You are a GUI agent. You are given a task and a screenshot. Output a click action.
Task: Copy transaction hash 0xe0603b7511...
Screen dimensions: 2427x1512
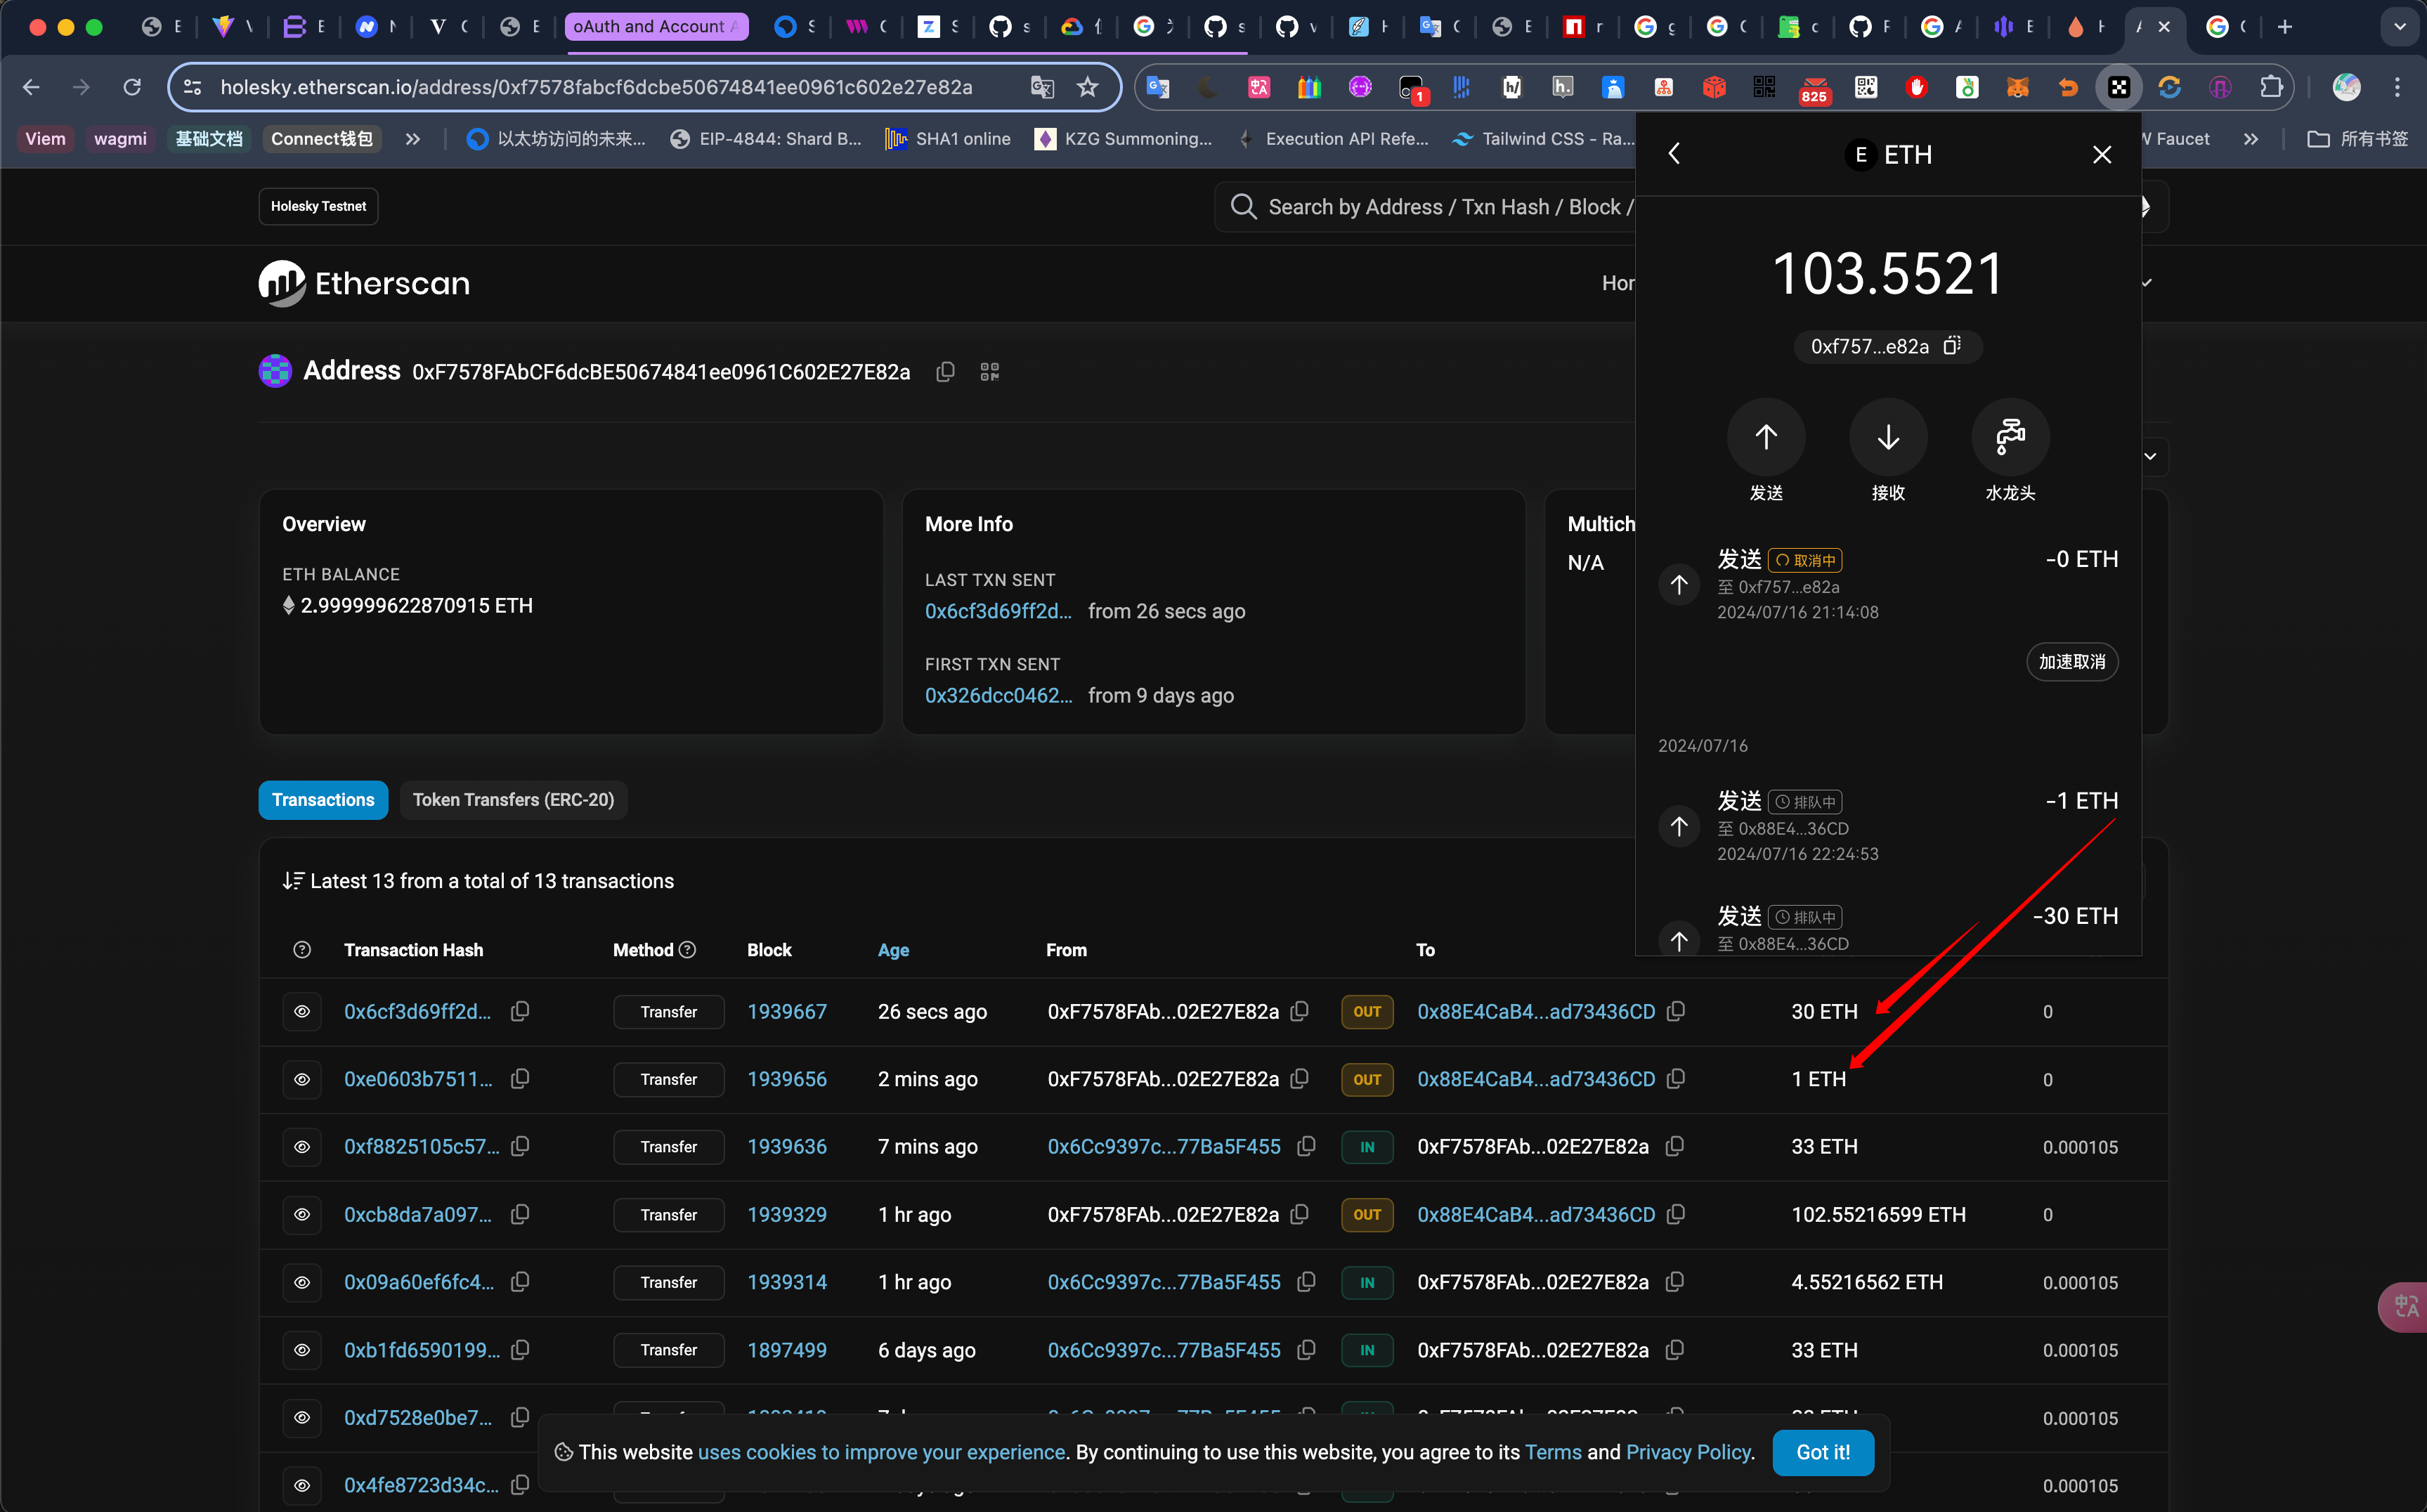[520, 1079]
